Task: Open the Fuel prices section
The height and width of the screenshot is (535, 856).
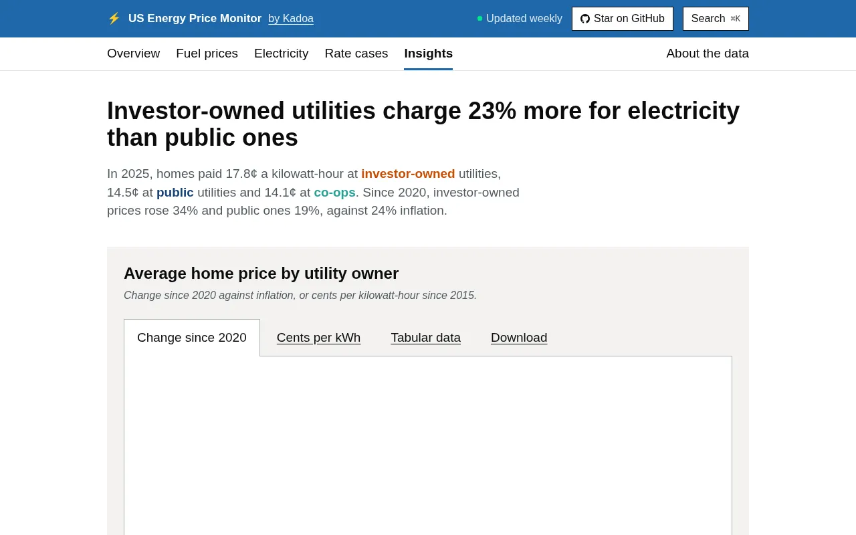Action: [x=207, y=53]
